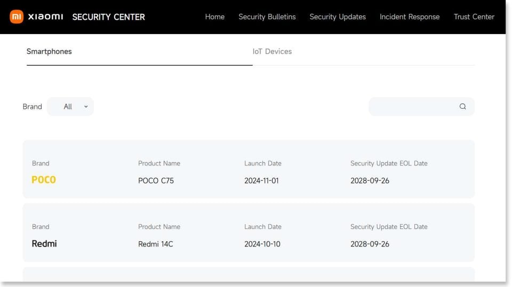Switch to the Smartphones tab
The image size is (512, 287).
[49, 52]
